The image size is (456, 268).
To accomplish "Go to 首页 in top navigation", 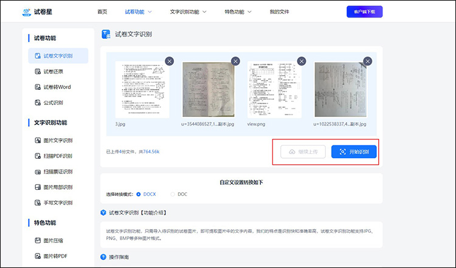I will click(x=102, y=12).
